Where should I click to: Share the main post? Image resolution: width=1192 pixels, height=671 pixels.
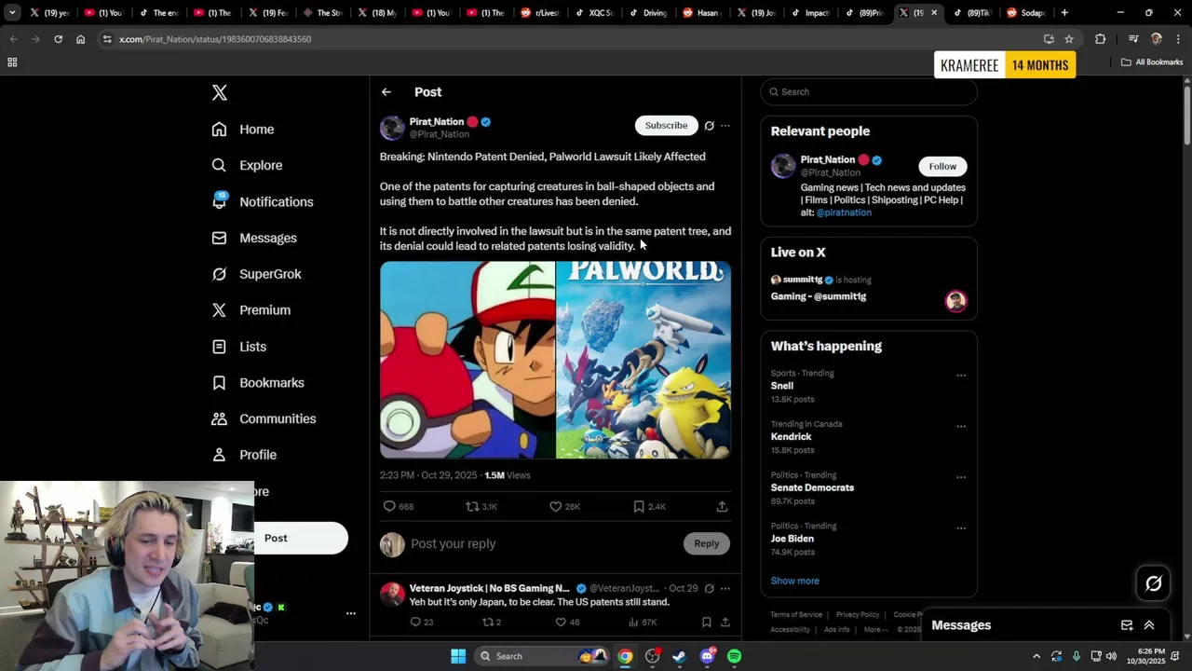click(x=722, y=506)
